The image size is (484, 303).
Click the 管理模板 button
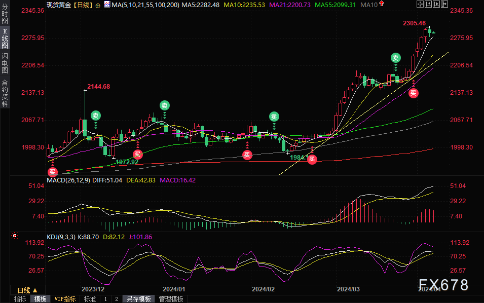click(x=171, y=299)
